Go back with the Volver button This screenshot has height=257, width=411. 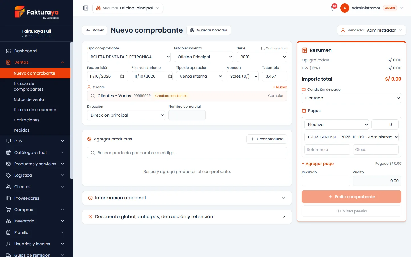(x=95, y=30)
